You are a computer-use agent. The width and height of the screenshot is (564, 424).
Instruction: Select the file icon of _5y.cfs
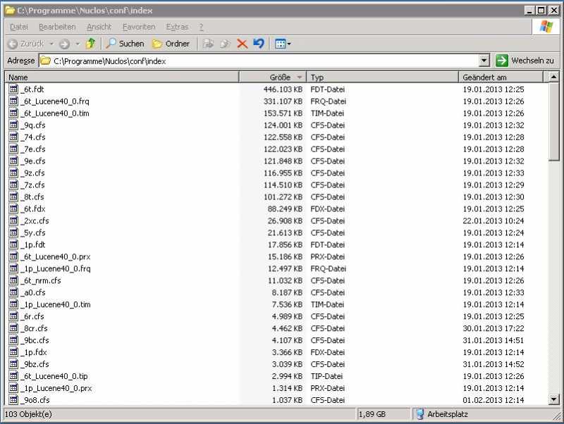point(13,232)
